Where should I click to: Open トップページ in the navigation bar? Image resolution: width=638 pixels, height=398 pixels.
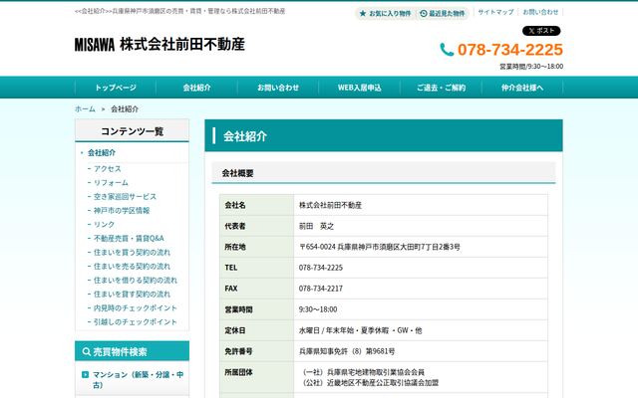(x=116, y=88)
